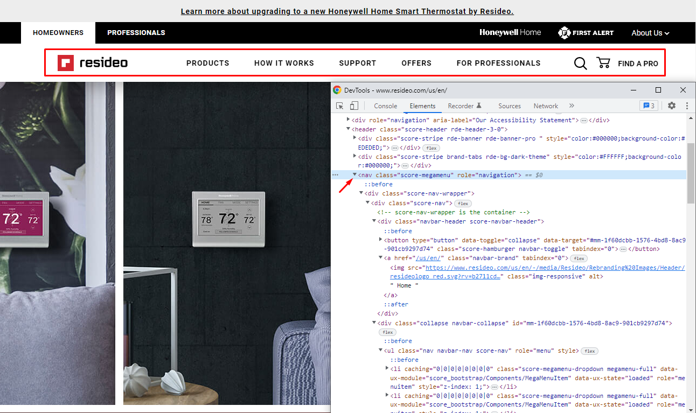696x413 pixels.
Task: Open DevTools three-dot customize menu
Action: tap(687, 106)
